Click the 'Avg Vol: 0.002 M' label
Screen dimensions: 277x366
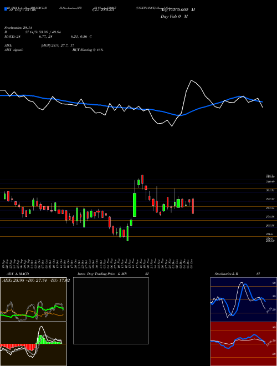[x=178, y=10]
